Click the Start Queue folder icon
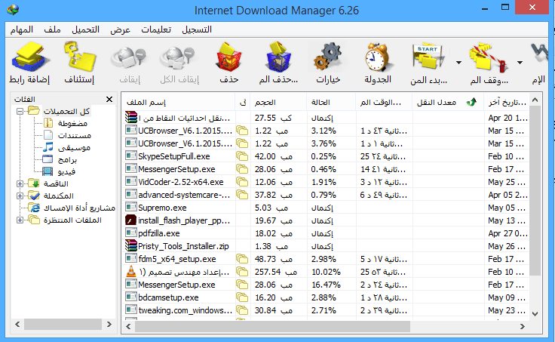The image size is (555, 342). (x=428, y=57)
